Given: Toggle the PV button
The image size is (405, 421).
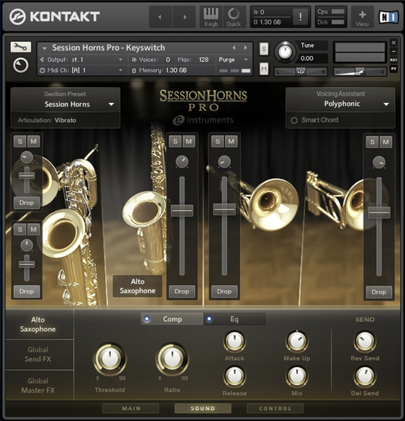Looking at the screenshot, I should [393, 69].
